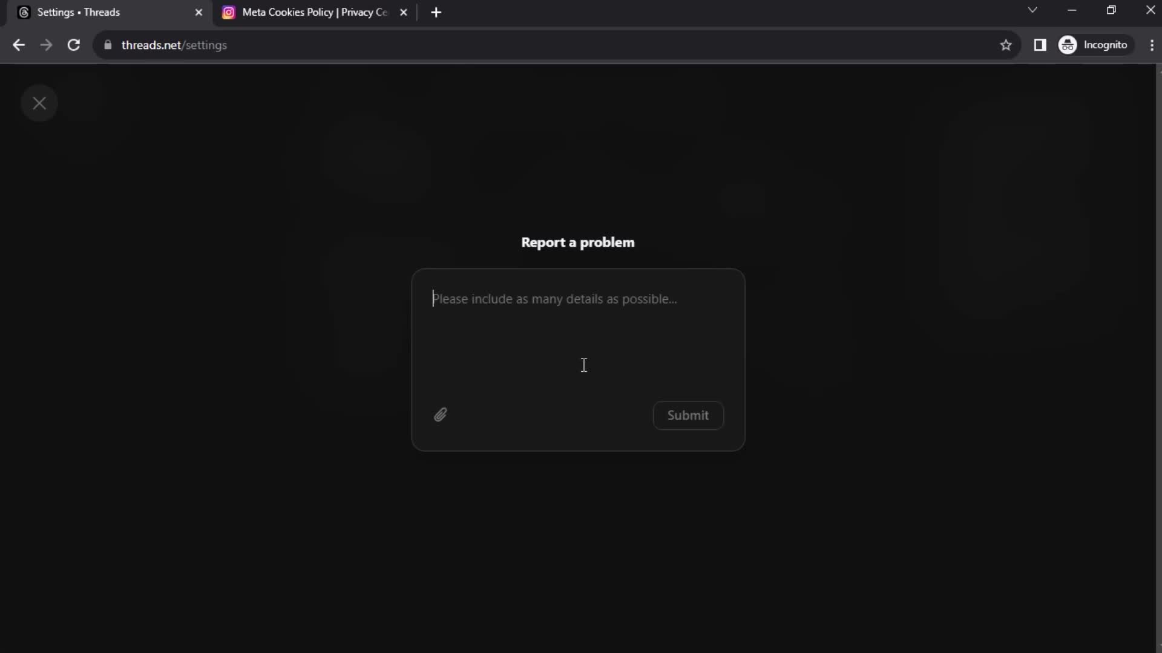Image resolution: width=1162 pixels, height=653 pixels.
Task: Click the Threads favicon in first tab
Action: point(23,12)
